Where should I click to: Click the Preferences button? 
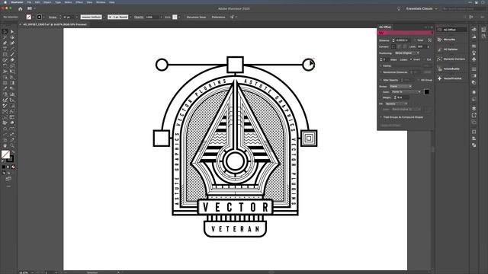tap(219, 17)
